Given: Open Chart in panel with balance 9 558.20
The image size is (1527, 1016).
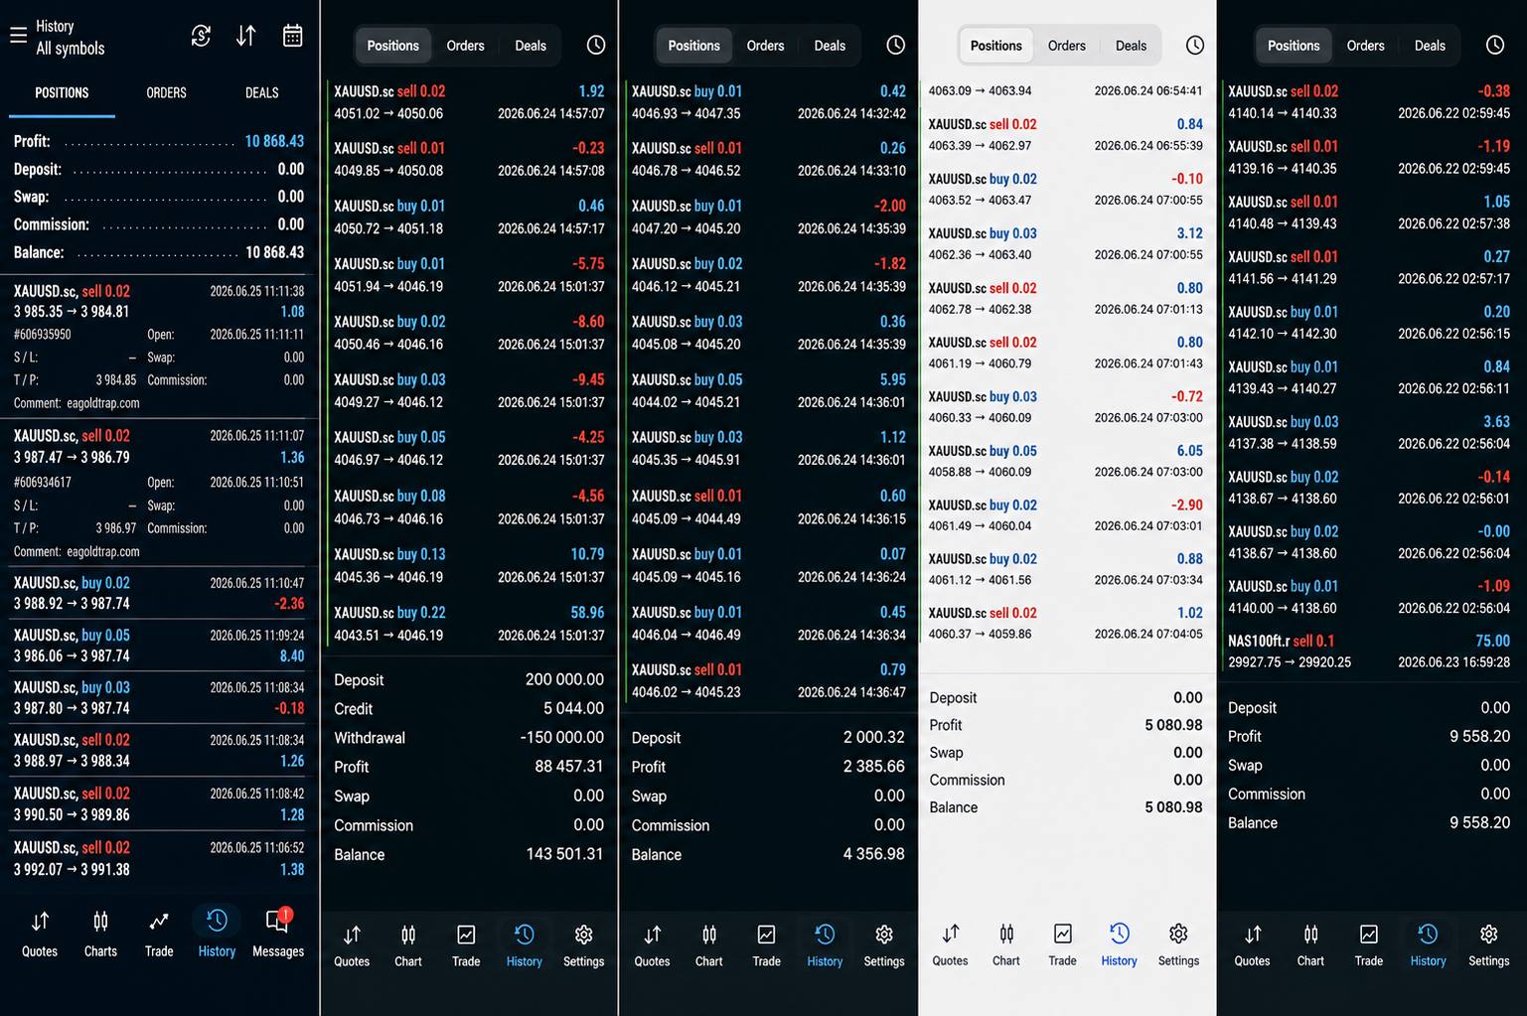Looking at the screenshot, I should coord(1310,945).
